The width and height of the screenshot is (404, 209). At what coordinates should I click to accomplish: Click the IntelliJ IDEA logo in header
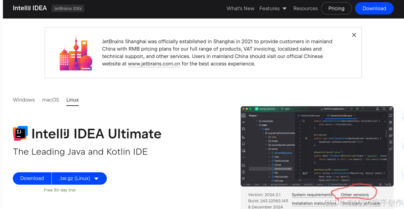click(x=30, y=8)
